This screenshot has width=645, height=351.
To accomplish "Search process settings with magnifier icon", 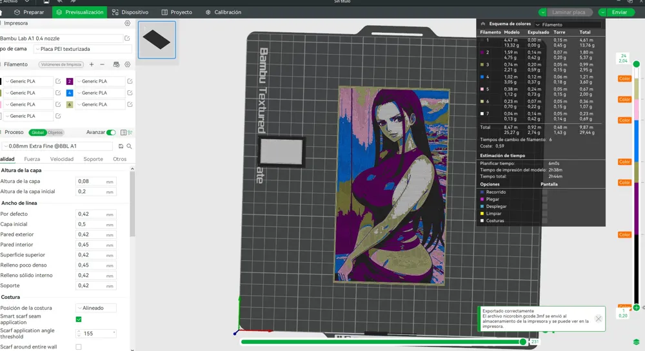I will point(129,146).
